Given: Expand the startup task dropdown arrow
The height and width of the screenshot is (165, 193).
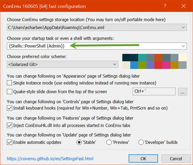Looking at the screenshot, I should [x=183, y=46].
